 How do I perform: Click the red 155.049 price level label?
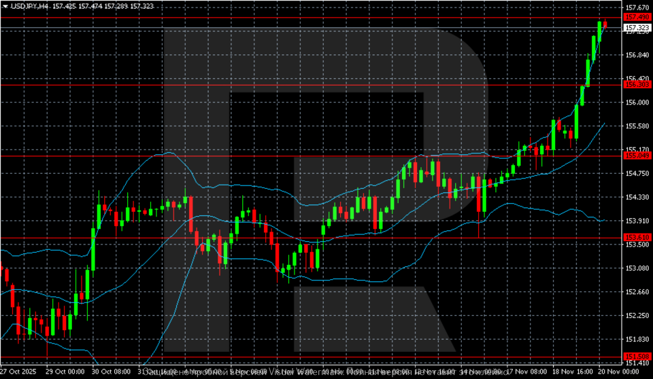click(x=637, y=156)
